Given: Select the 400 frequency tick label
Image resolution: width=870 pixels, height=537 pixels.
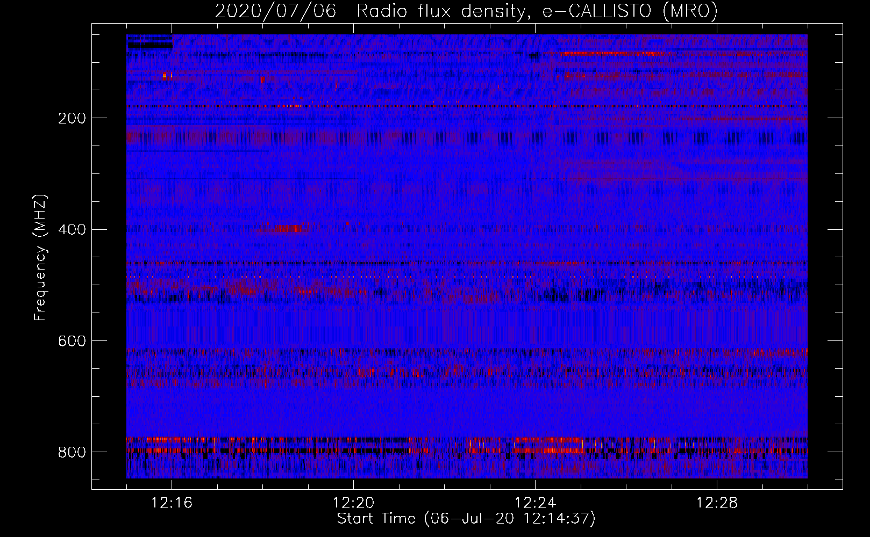Looking at the screenshot, I should [x=72, y=230].
